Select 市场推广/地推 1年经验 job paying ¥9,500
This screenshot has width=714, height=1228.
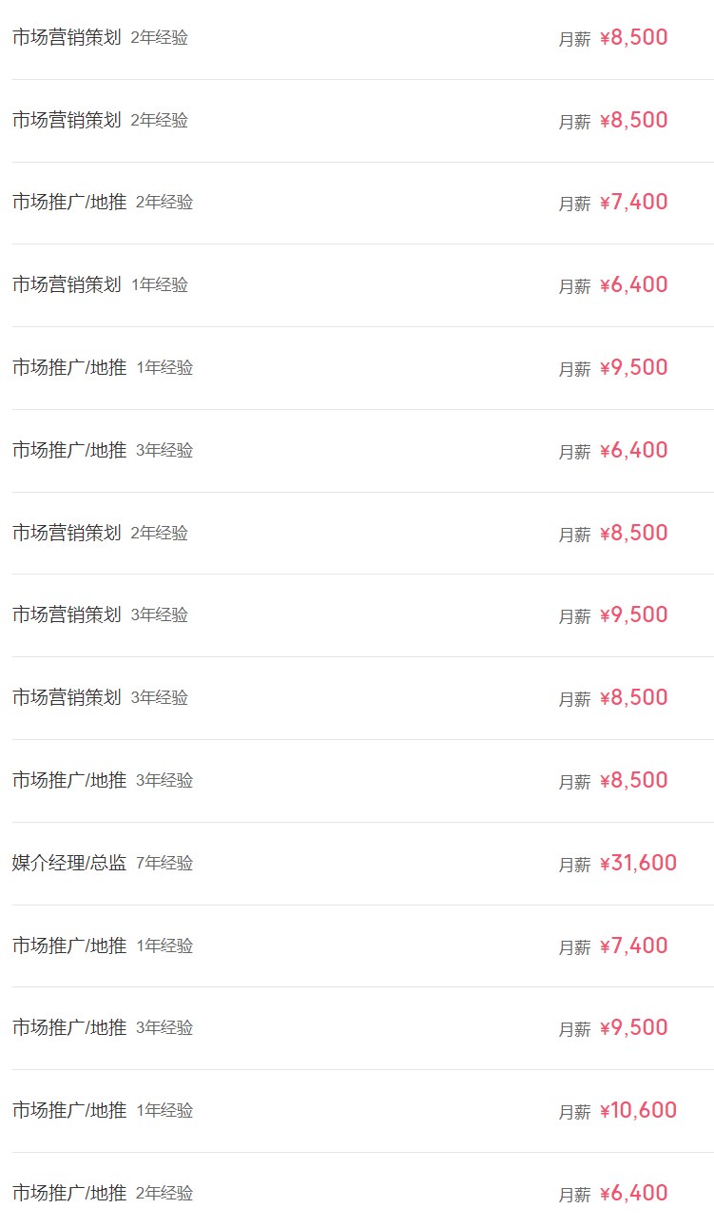pos(69,368)
